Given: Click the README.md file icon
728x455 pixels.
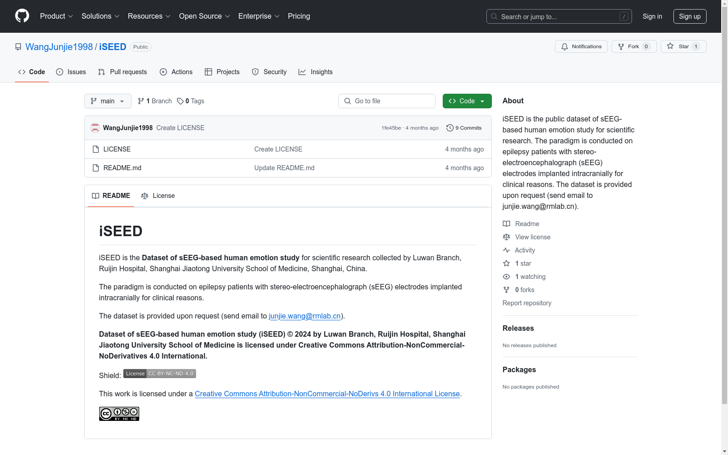Looking at the screenshot, I should [x=96, y=168].
